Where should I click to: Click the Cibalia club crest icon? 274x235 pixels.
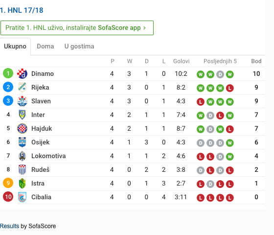(x=22, y=197)
